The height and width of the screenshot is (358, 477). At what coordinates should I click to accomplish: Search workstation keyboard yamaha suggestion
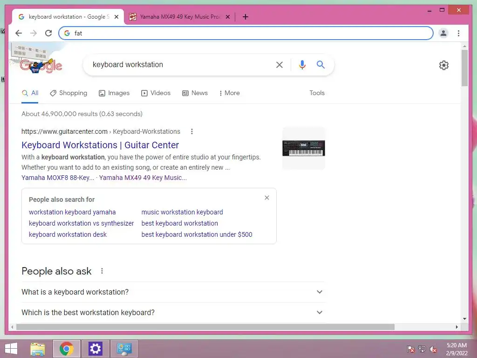click(72, 212)
